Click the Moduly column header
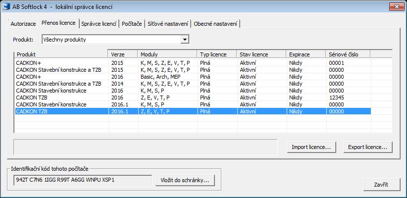The image size is (407, 198). [x=167, y=54]
